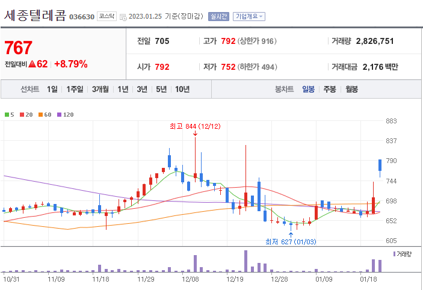Viewport: 423px width, 290px height.
Task: Switch to the 주봉 weekly candle chart
Action: (x=330, y=89)
